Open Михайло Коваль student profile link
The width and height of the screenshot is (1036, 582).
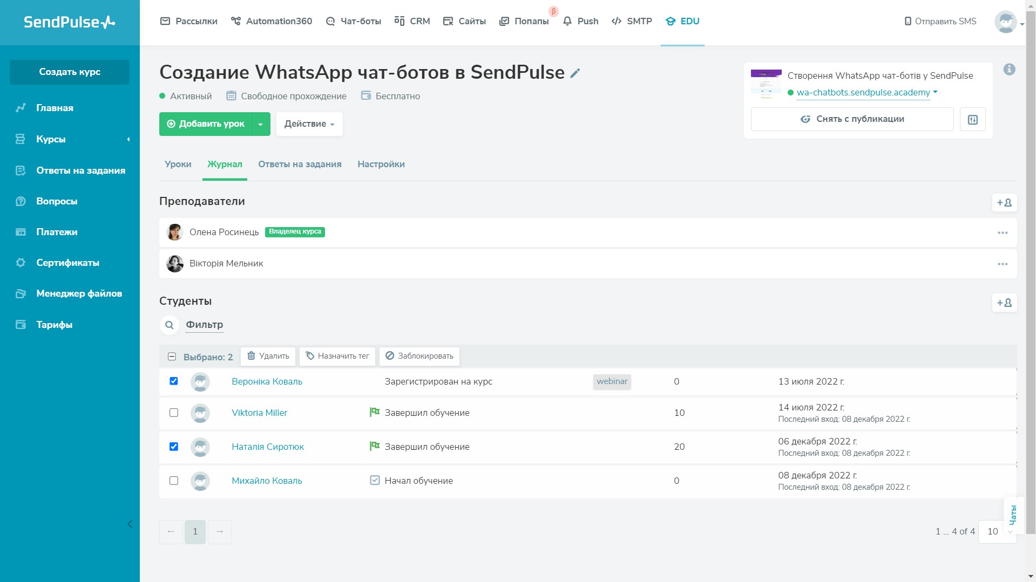[267, 481]
